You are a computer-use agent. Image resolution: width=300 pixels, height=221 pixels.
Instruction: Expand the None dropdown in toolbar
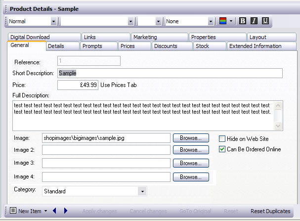coord(211,21)
